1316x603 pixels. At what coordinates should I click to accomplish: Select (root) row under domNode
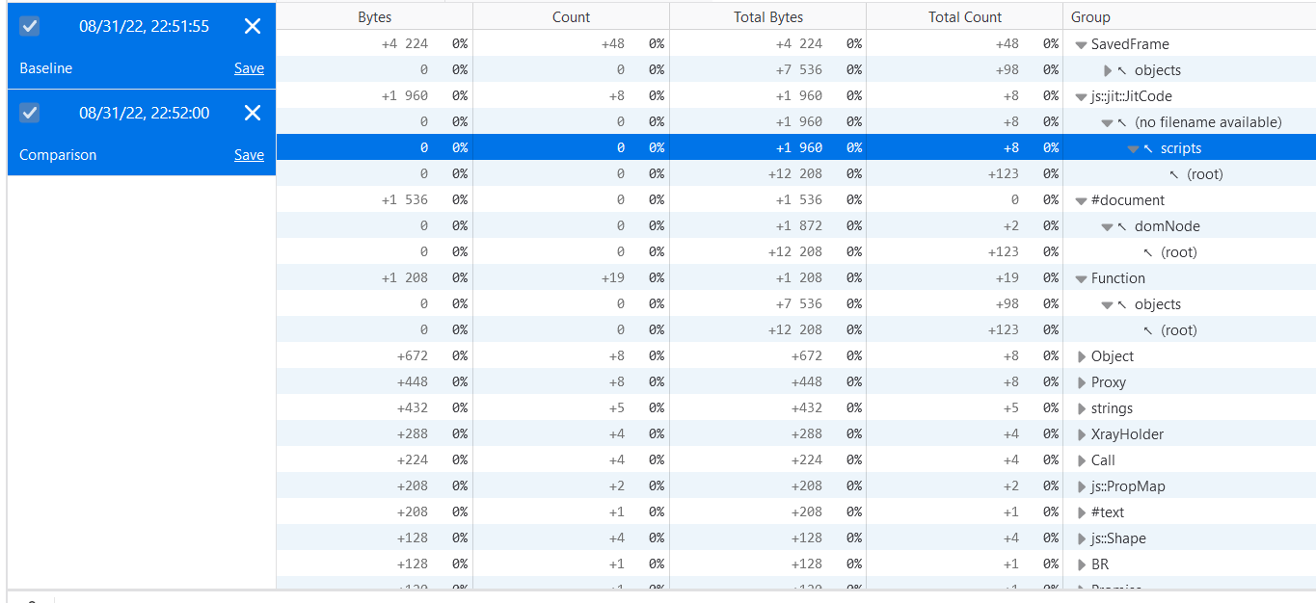pyautogui.click(x=1179, y=252)
